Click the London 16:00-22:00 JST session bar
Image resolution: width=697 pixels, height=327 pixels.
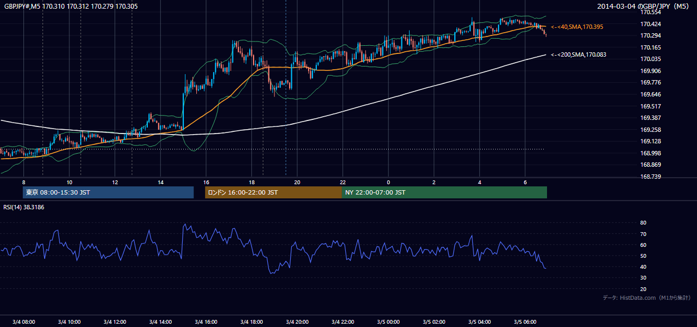(273, 192)
